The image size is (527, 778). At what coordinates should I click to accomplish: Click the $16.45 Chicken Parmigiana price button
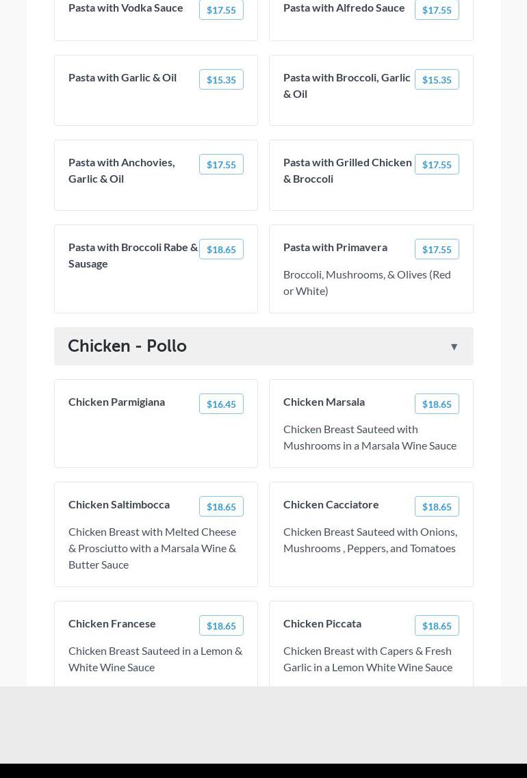pyautogui.click(x=221, y=404)
